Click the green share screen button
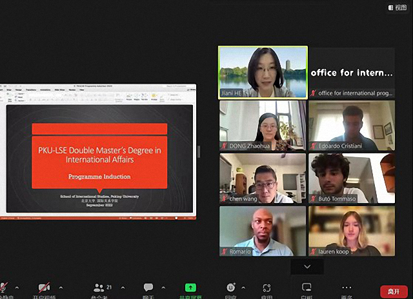 point(190,288)
